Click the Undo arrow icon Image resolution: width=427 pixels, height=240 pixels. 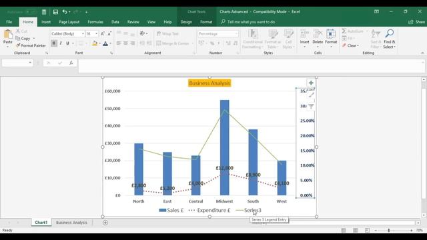65,12
